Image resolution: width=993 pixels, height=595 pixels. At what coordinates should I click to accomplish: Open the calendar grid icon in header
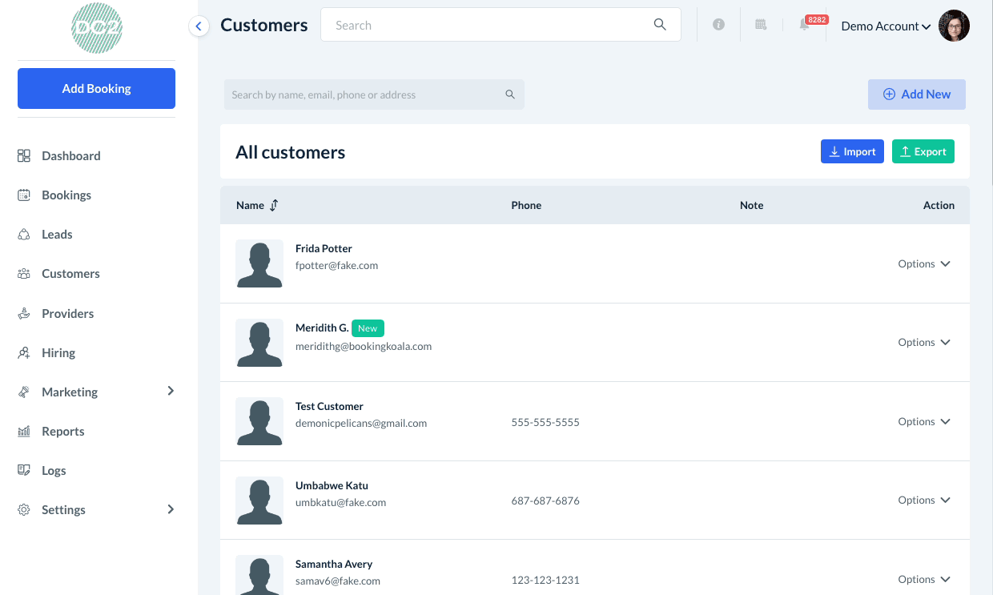coord(761,25)
